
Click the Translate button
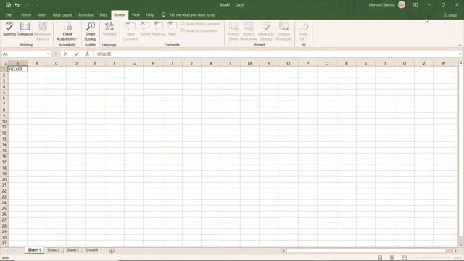tap(109, 29)
